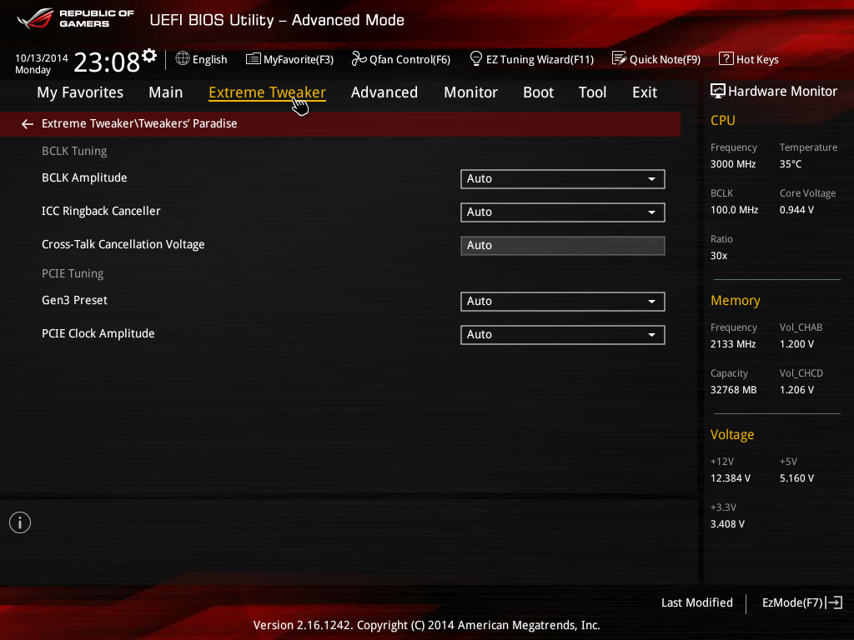Image resolution: width=854 pixels, height=640 pixels.
Task: Select the Cross-Talk Cancellation Voltage label
Action: [x=123, y=244]
